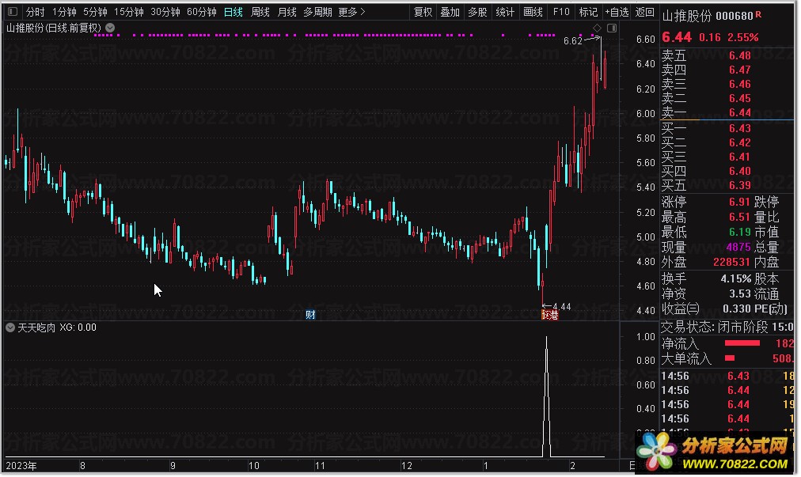The height and width of the screenshot is (477, 801).
Task: Select the 卖五 6.48 order row
Action: tap(727, 55)
